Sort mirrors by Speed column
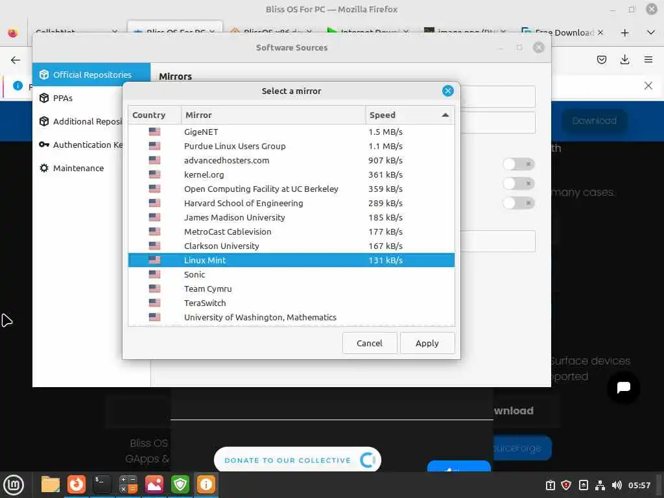 [409, 115]
